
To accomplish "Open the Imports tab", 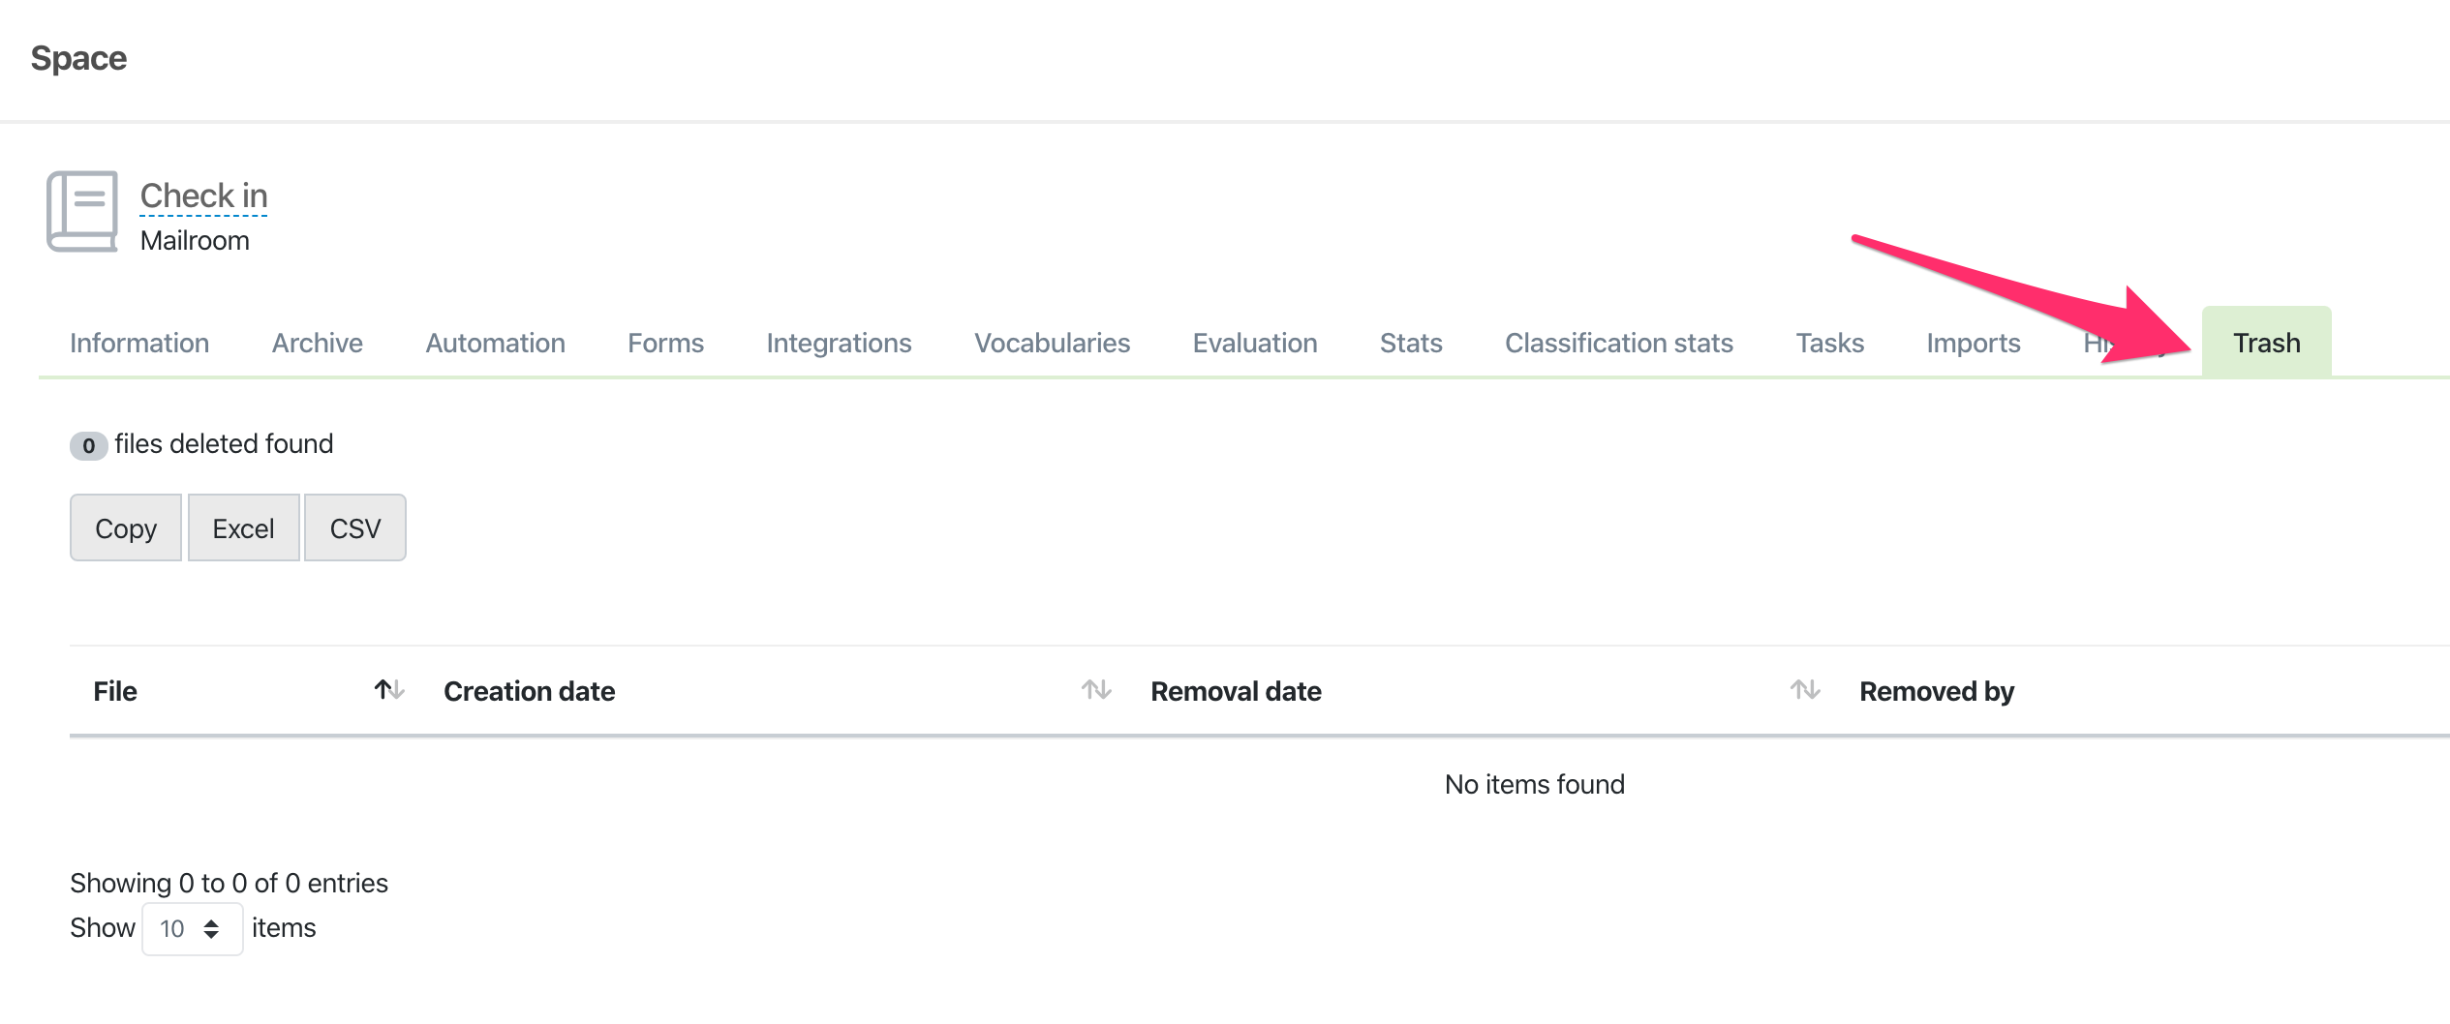I will [x=1973, y=343].
